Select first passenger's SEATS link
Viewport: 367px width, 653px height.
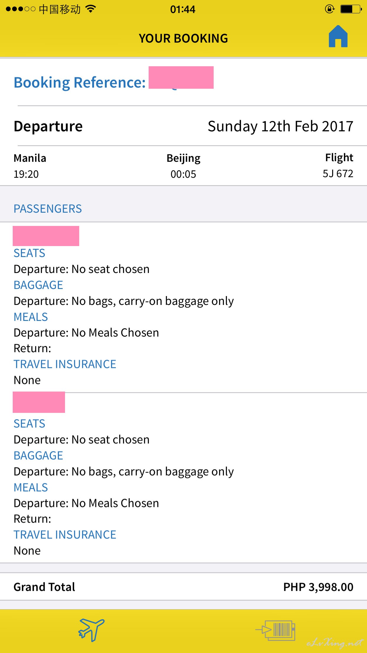(29, 253)
